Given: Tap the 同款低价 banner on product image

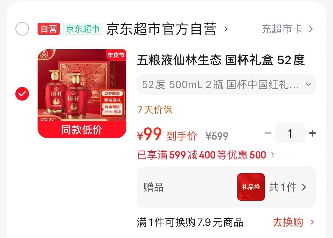Looking at the screenshot, I should 82,129.
